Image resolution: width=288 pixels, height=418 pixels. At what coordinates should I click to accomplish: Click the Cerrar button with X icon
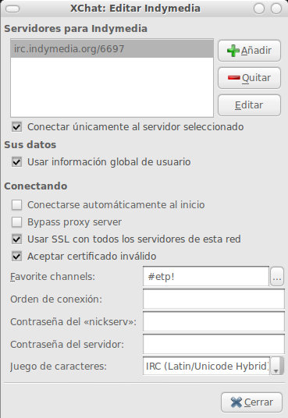point(251,402)
